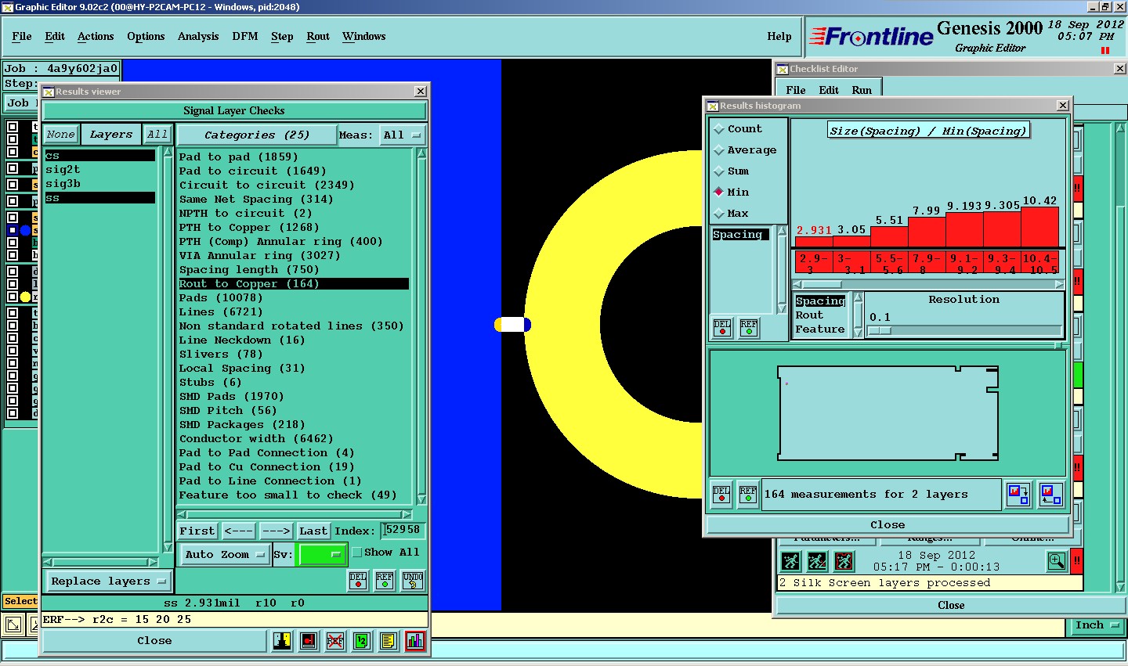Click the yellow notes icon in Results viewer

[x=388, y=641]
